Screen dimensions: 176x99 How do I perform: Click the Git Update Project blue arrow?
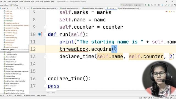[163, 5]
